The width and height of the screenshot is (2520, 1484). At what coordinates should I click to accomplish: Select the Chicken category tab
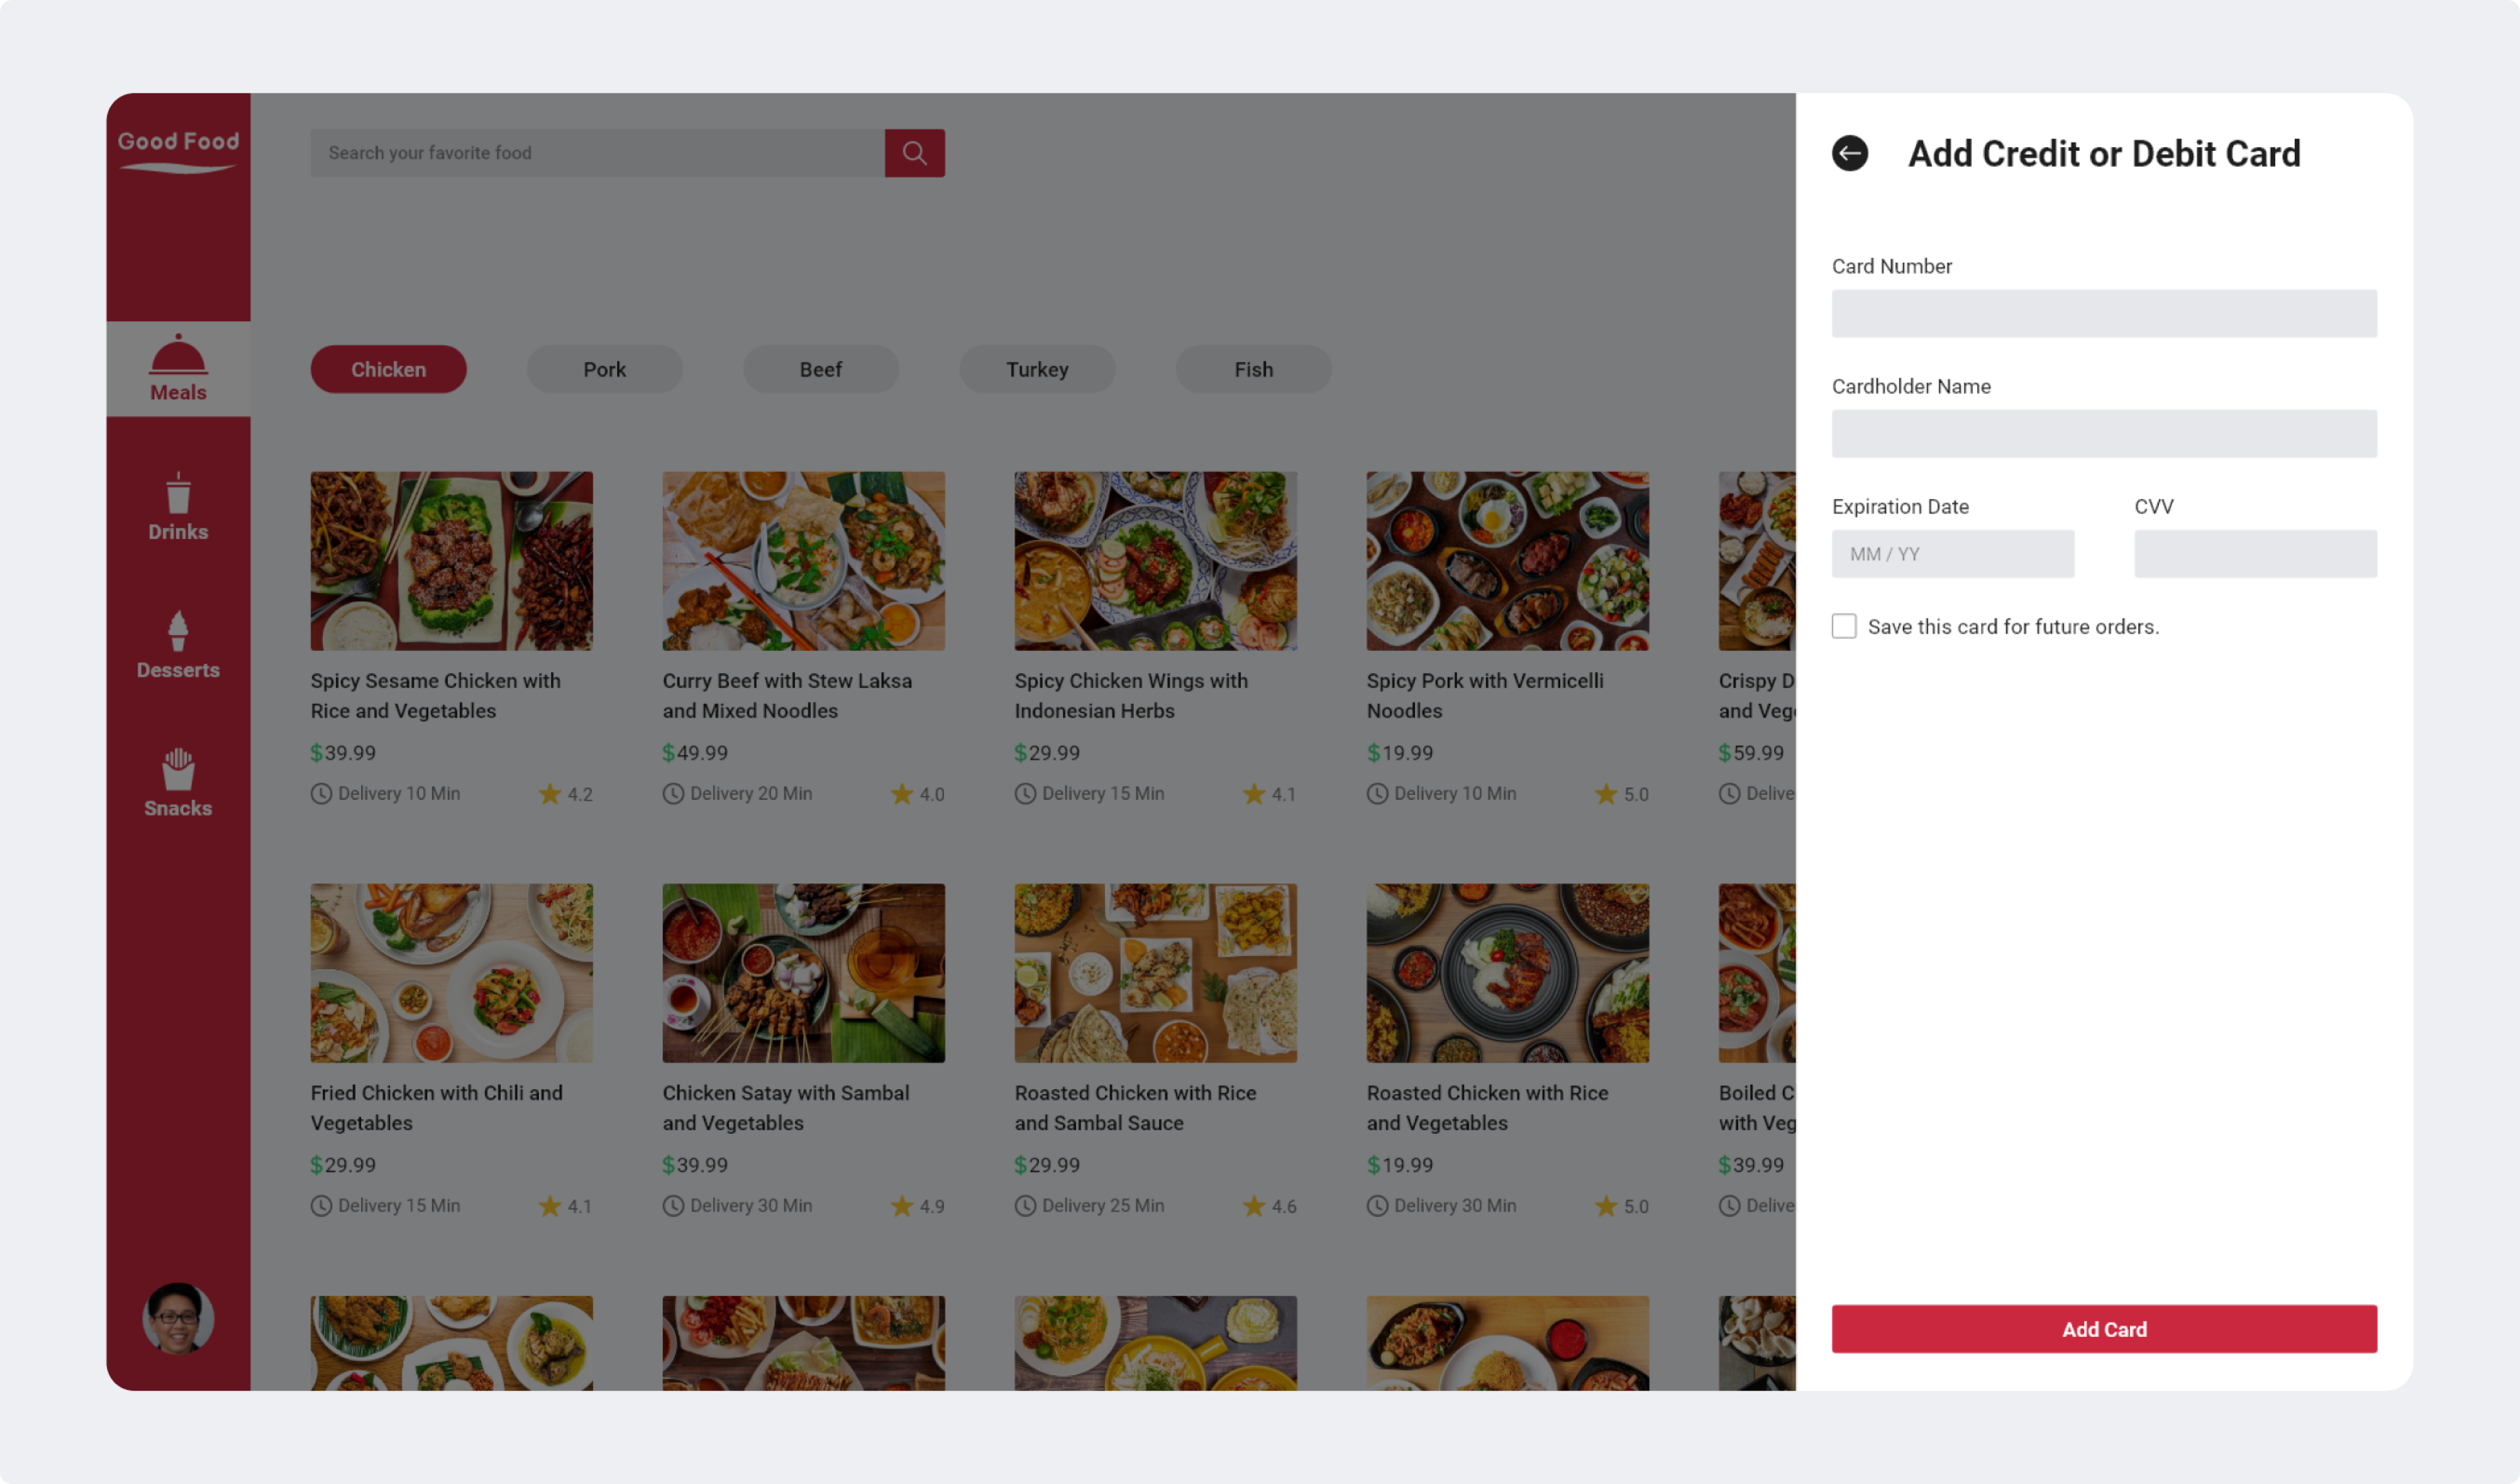(x=388, y=369)
